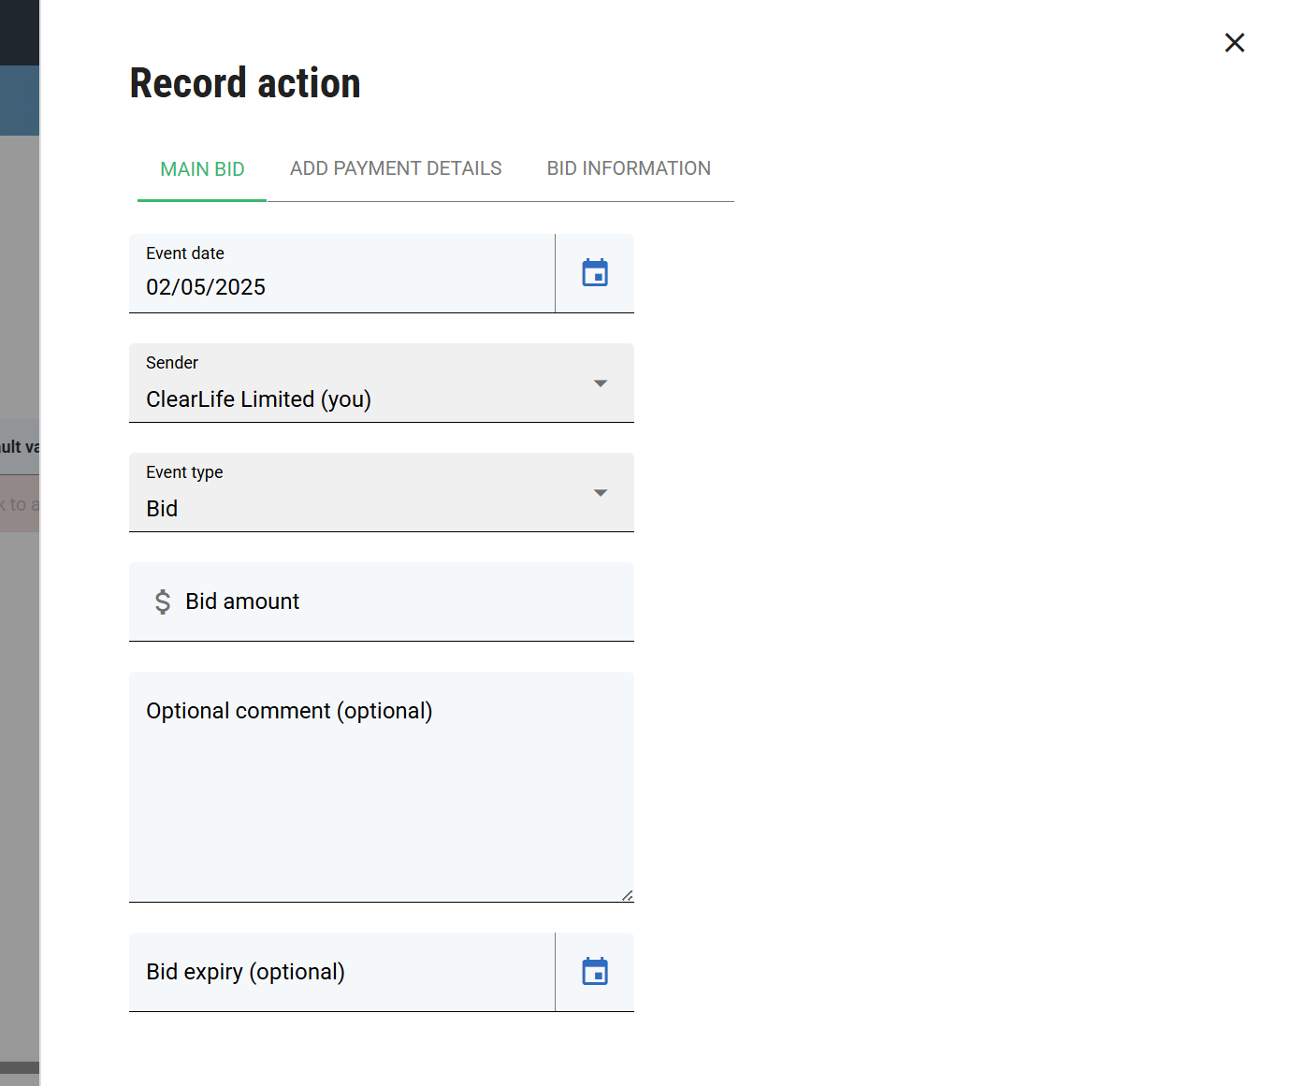Click the Event type dropdown arrow
The image size is (1290, 1086).
pyautogui.click(x=601, y=493)
